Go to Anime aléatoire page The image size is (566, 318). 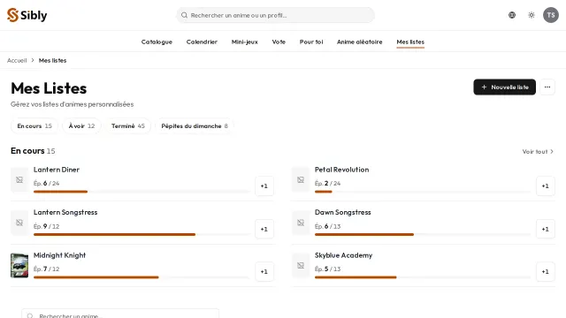coord(360,42)
